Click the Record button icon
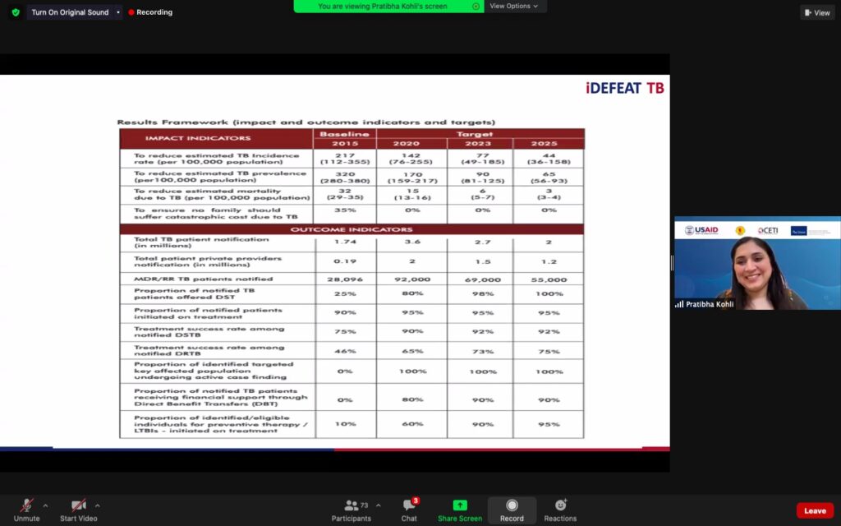841x526 pixels. coord(512,505)
